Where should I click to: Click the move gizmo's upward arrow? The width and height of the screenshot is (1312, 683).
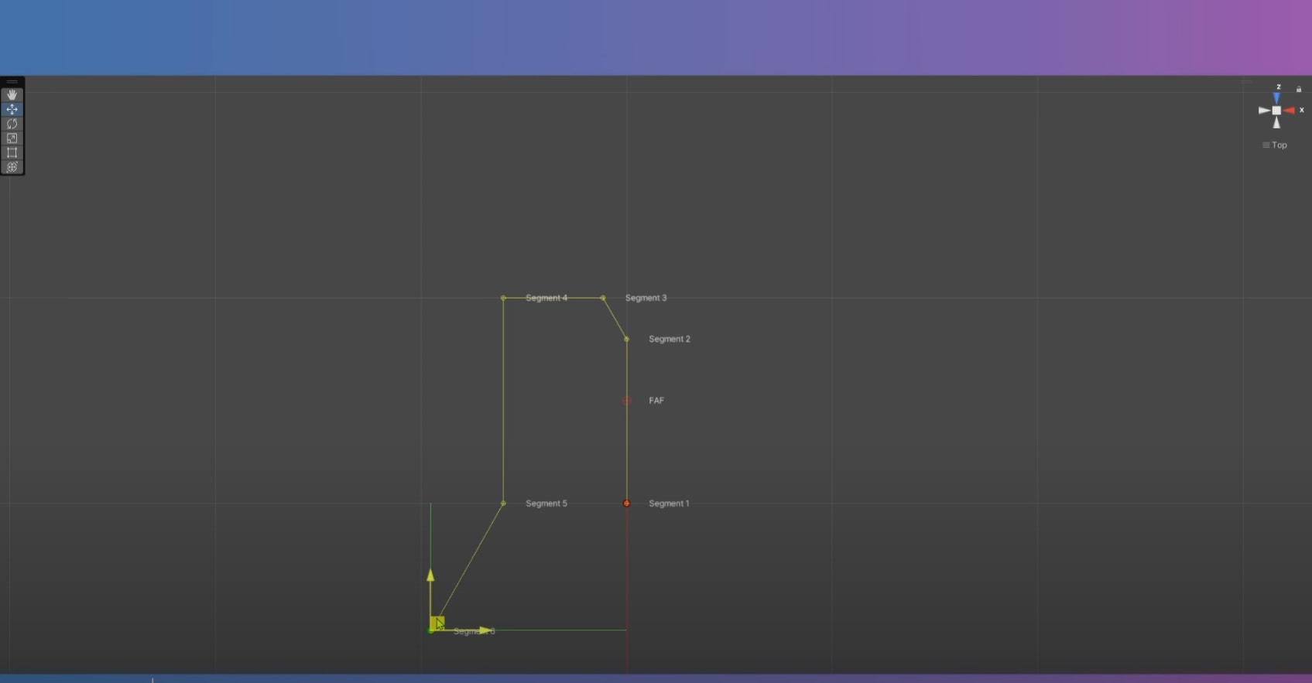tap(430, 575)
